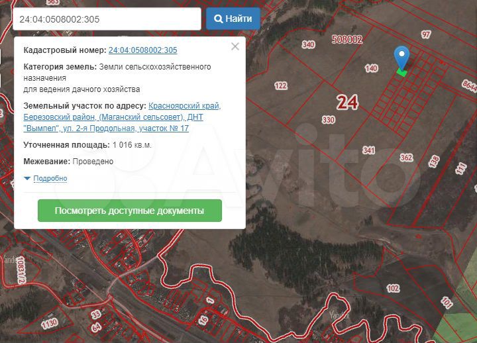The width and height of the screenshot is (477, 343).
Task: Click the large district number 24
Action: coord(347,102)
